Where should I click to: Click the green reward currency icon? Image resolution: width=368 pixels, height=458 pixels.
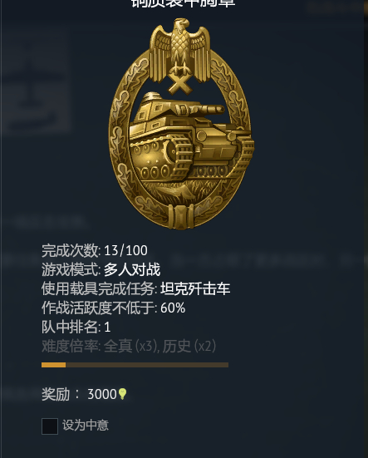(123, 394)
